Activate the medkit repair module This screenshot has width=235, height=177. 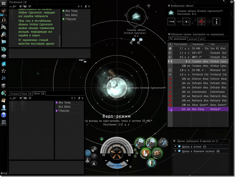click(x=157, y=153)
